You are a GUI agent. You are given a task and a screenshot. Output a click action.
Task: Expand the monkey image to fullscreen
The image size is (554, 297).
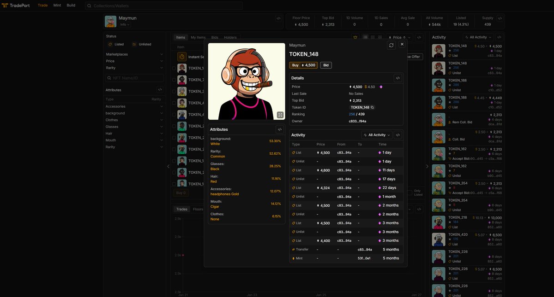tap(280, 115)
